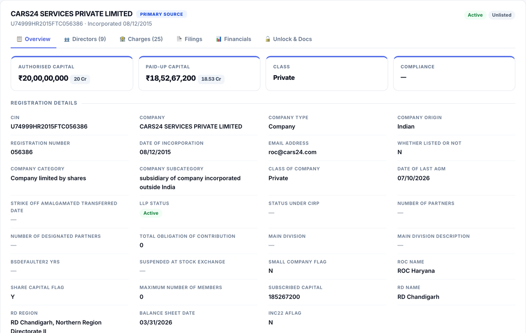The width and height of the screenshot is (526, 333).
Task: Click Date of Last AGM 07/10/2026
Action: pos(413,178)
